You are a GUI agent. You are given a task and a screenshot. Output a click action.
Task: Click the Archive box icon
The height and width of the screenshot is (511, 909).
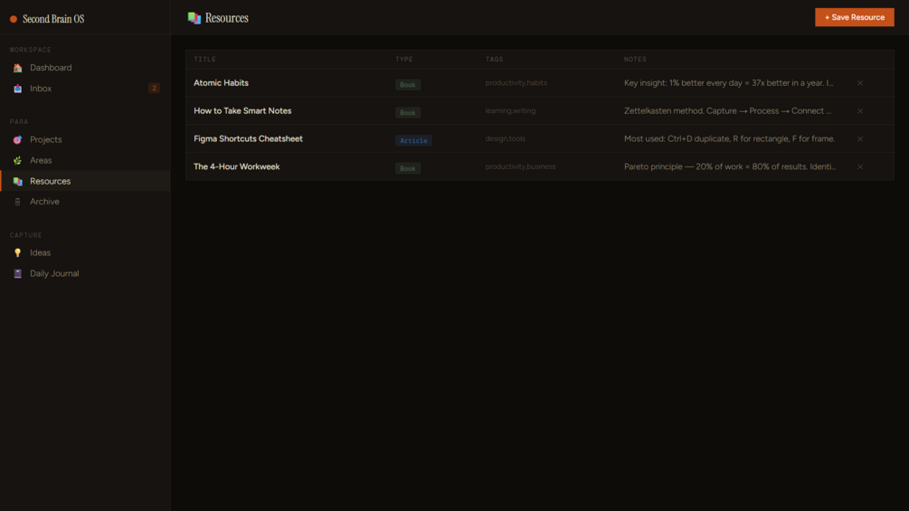(17, 202)
